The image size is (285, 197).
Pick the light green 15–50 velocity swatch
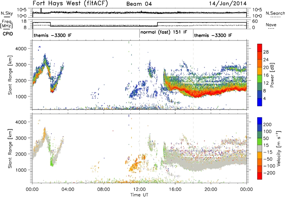(x=260, y=141)
